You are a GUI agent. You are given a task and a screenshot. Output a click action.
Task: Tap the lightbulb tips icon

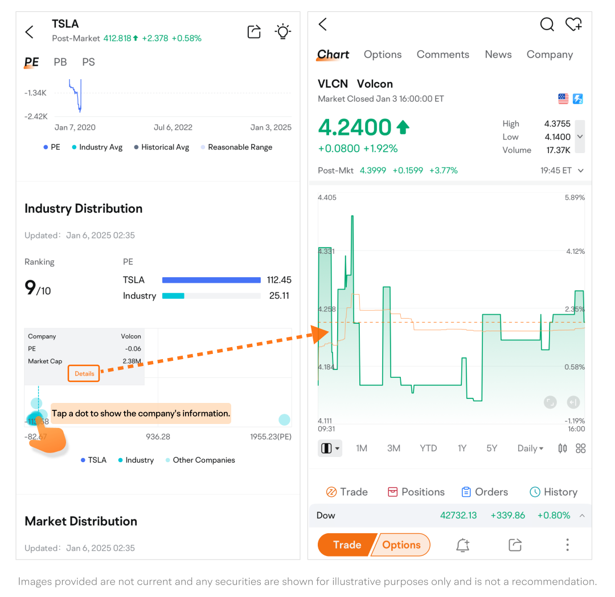[x=282, y=31]
